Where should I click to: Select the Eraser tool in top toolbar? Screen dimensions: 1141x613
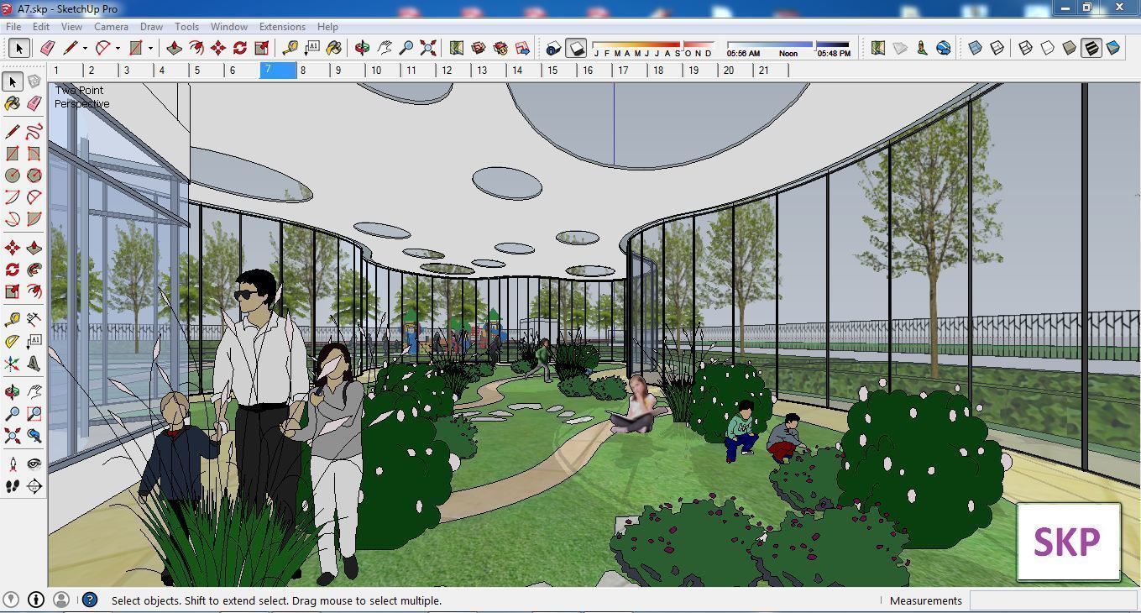click(47, 48)
